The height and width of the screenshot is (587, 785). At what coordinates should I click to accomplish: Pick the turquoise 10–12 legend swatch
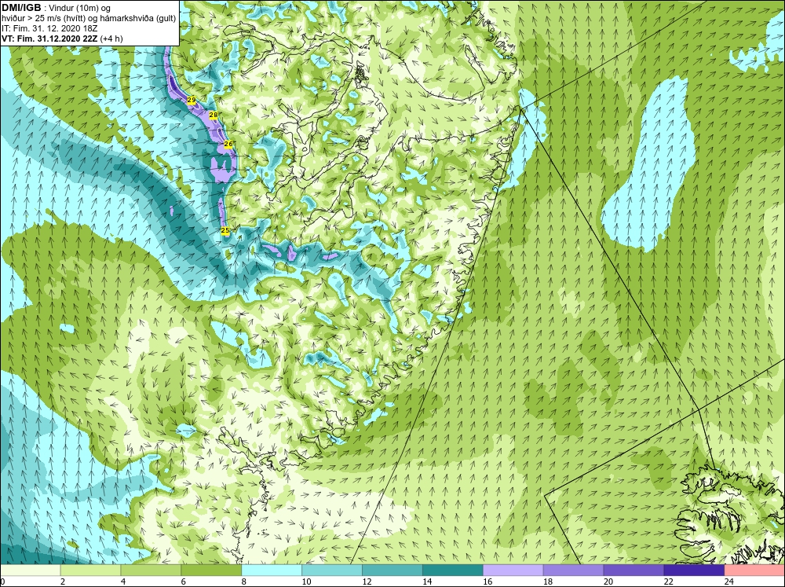332,570
